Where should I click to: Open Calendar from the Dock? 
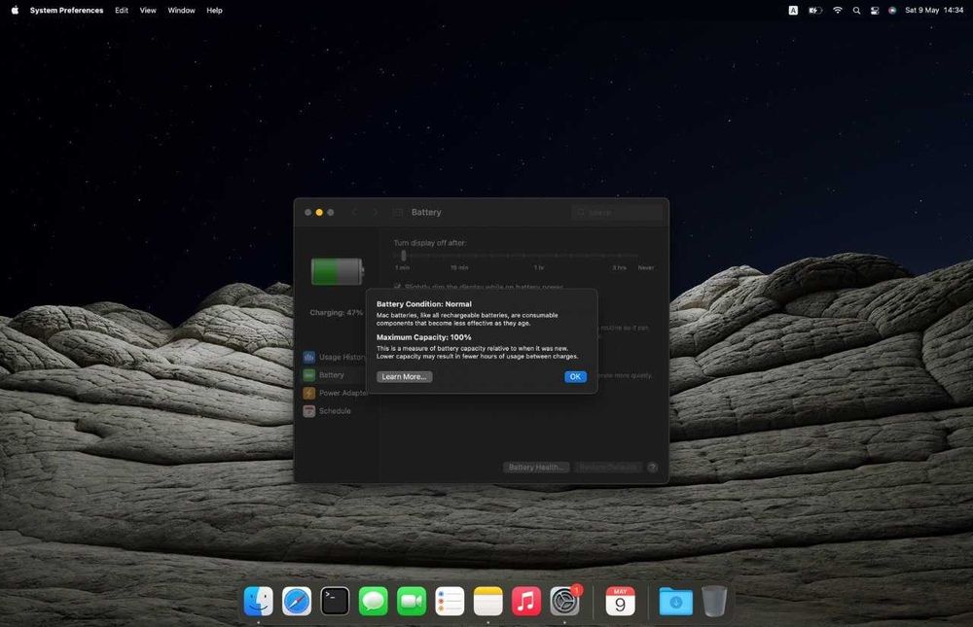coord(620,601)
